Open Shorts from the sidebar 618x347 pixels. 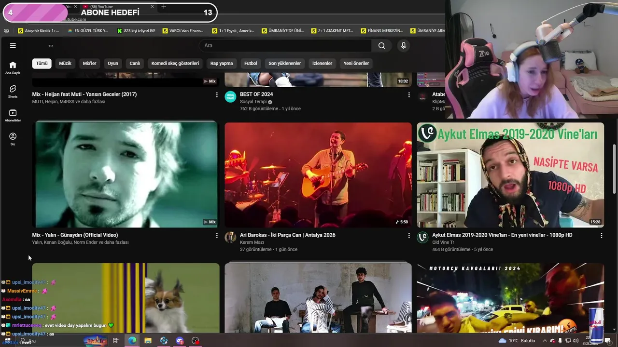(13, 92)
